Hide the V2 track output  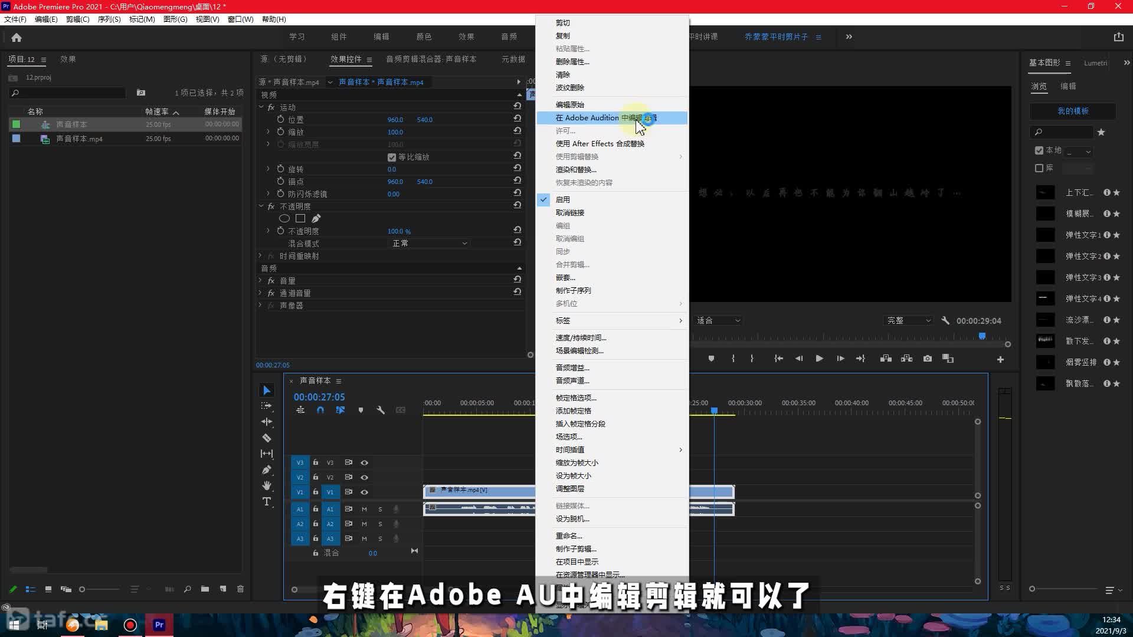[x=364, y=477]
